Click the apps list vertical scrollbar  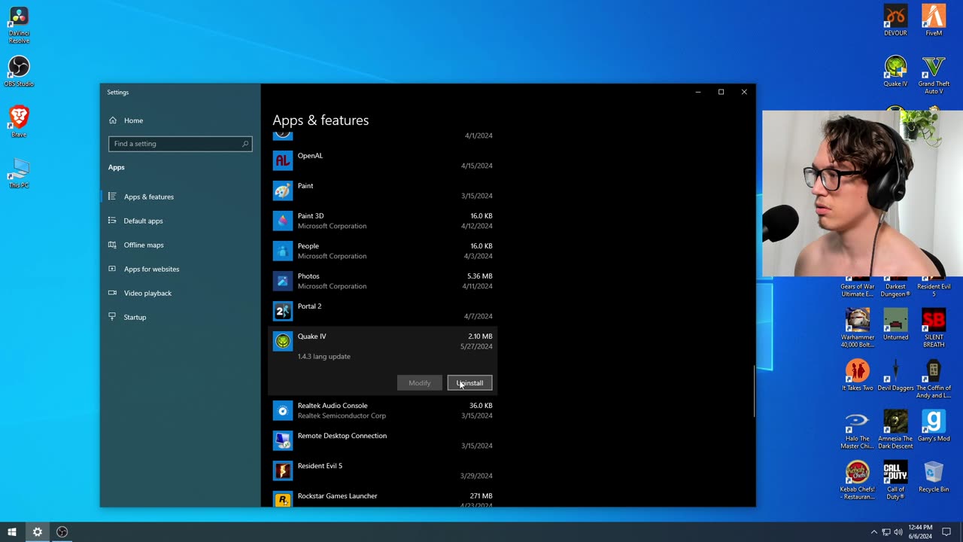pos(753,391)
